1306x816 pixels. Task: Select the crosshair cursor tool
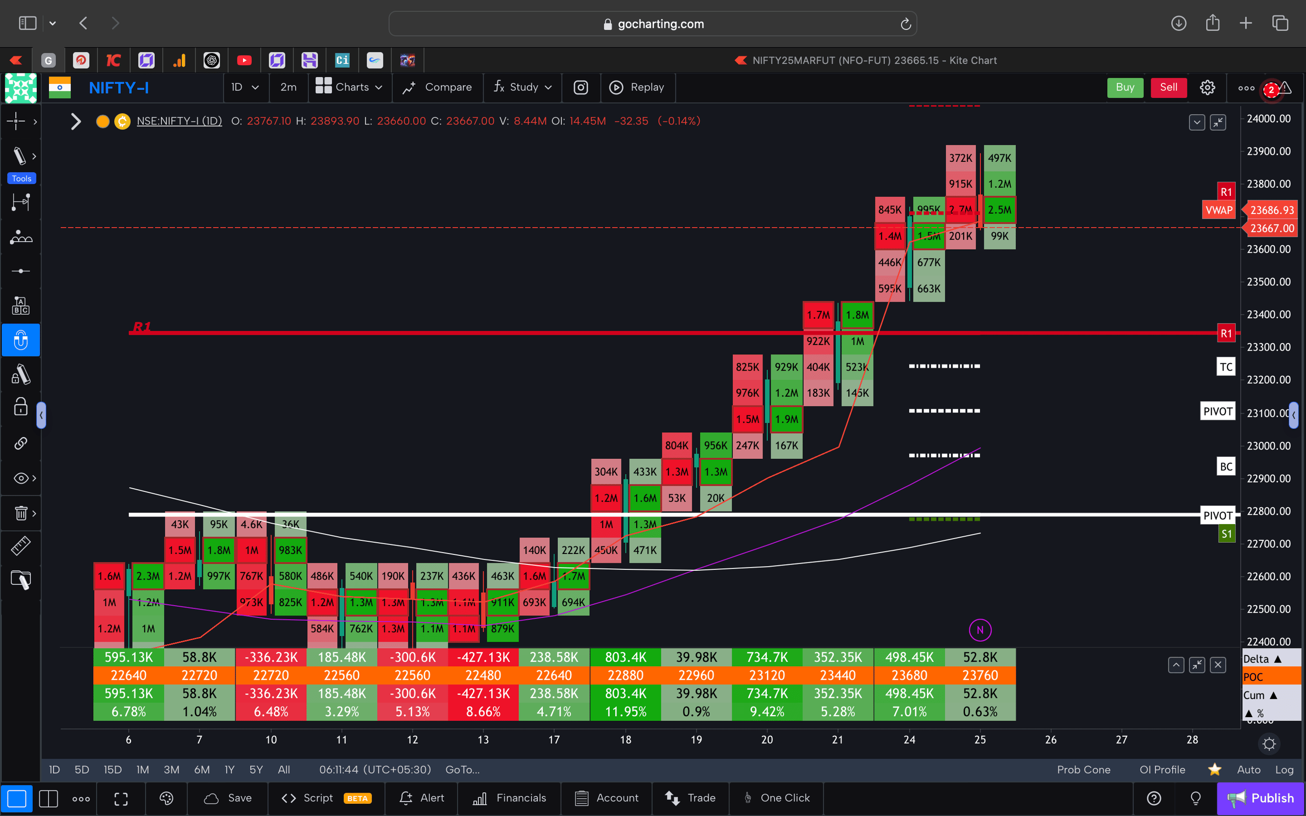[16, 121]
